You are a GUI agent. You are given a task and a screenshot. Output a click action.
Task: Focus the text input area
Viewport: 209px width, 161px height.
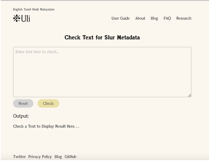click(x=102, y=72)
